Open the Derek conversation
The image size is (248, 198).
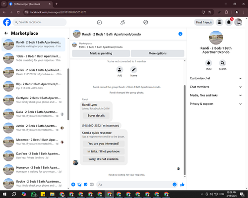pyautogui.click(x=33, y=72)
